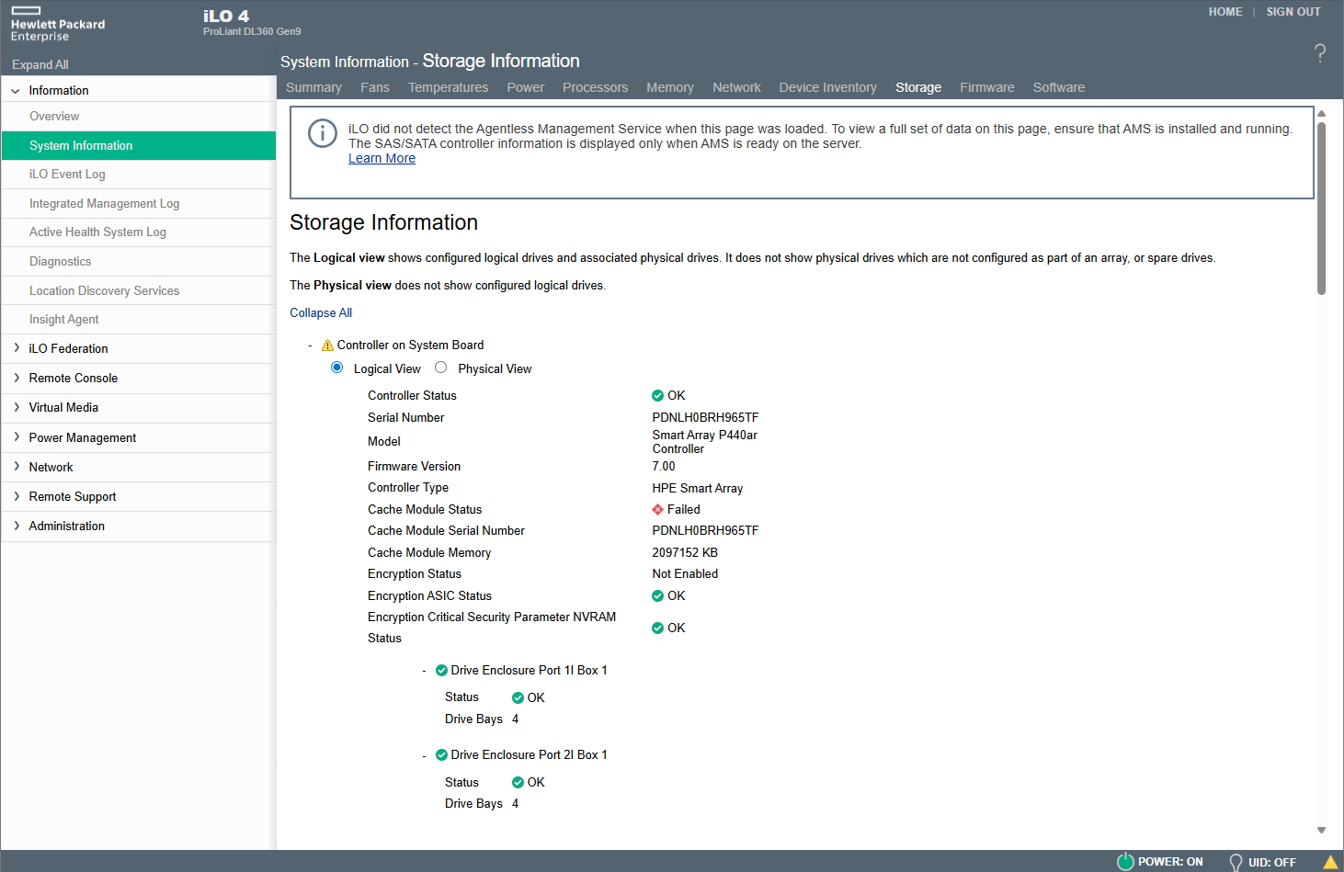Open the Network tab in System Information
Image resolution: width=1344 pixels, height=872 pixels.
coord(736,87)
